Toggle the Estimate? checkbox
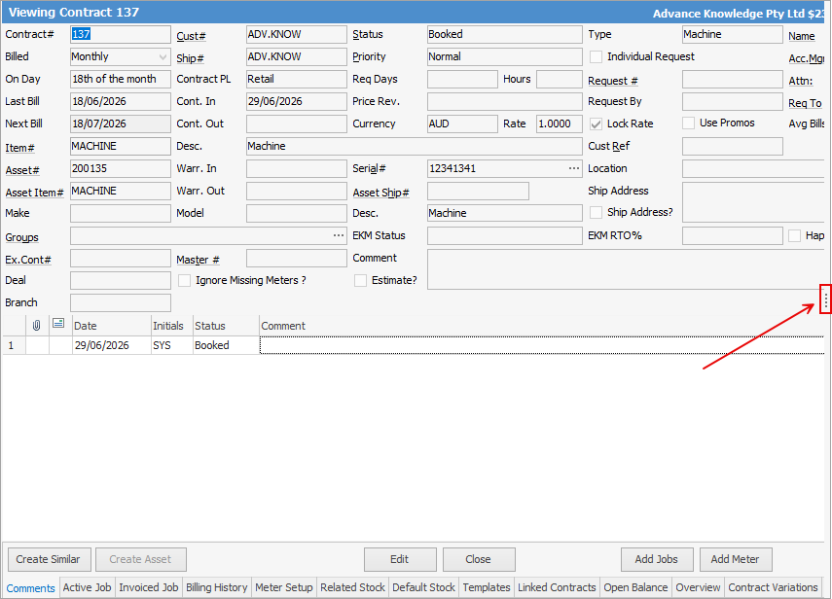This screenshot has width=832, height=599. [x=360, y=280]
